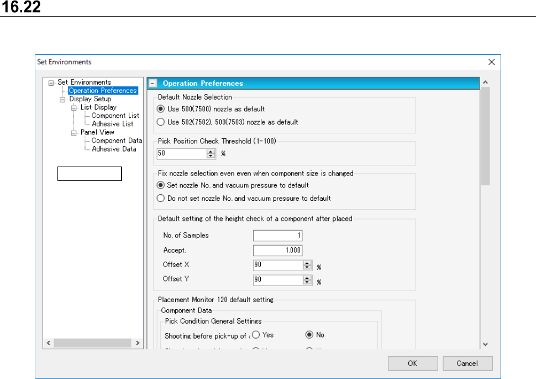
Task: Click the tree panel's right scroll arrow
Action: pos(137,344)
